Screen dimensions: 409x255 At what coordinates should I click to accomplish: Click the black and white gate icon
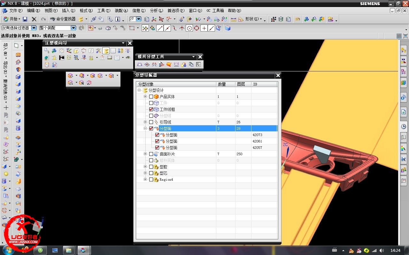point(62,58)
